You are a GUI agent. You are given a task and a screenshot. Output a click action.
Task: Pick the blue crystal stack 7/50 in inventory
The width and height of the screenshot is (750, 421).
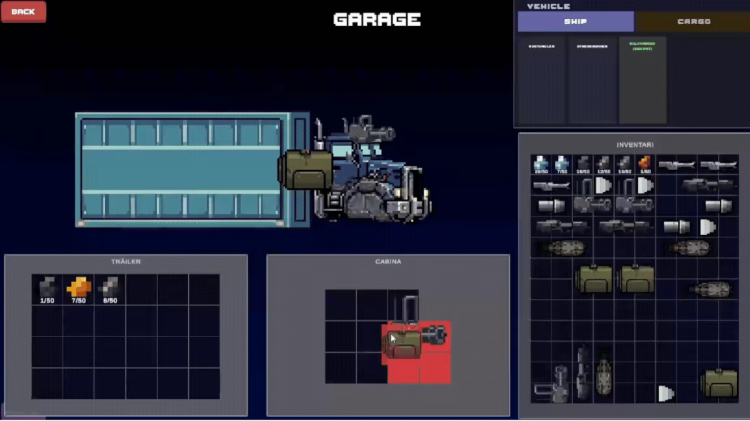pyautogui.click(x=562, y=164)
